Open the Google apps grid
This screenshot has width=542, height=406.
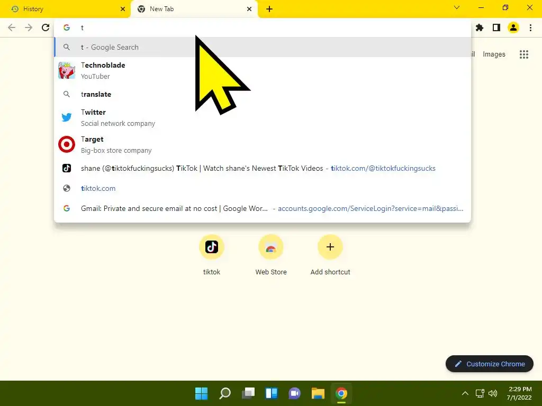pos(524,54)
